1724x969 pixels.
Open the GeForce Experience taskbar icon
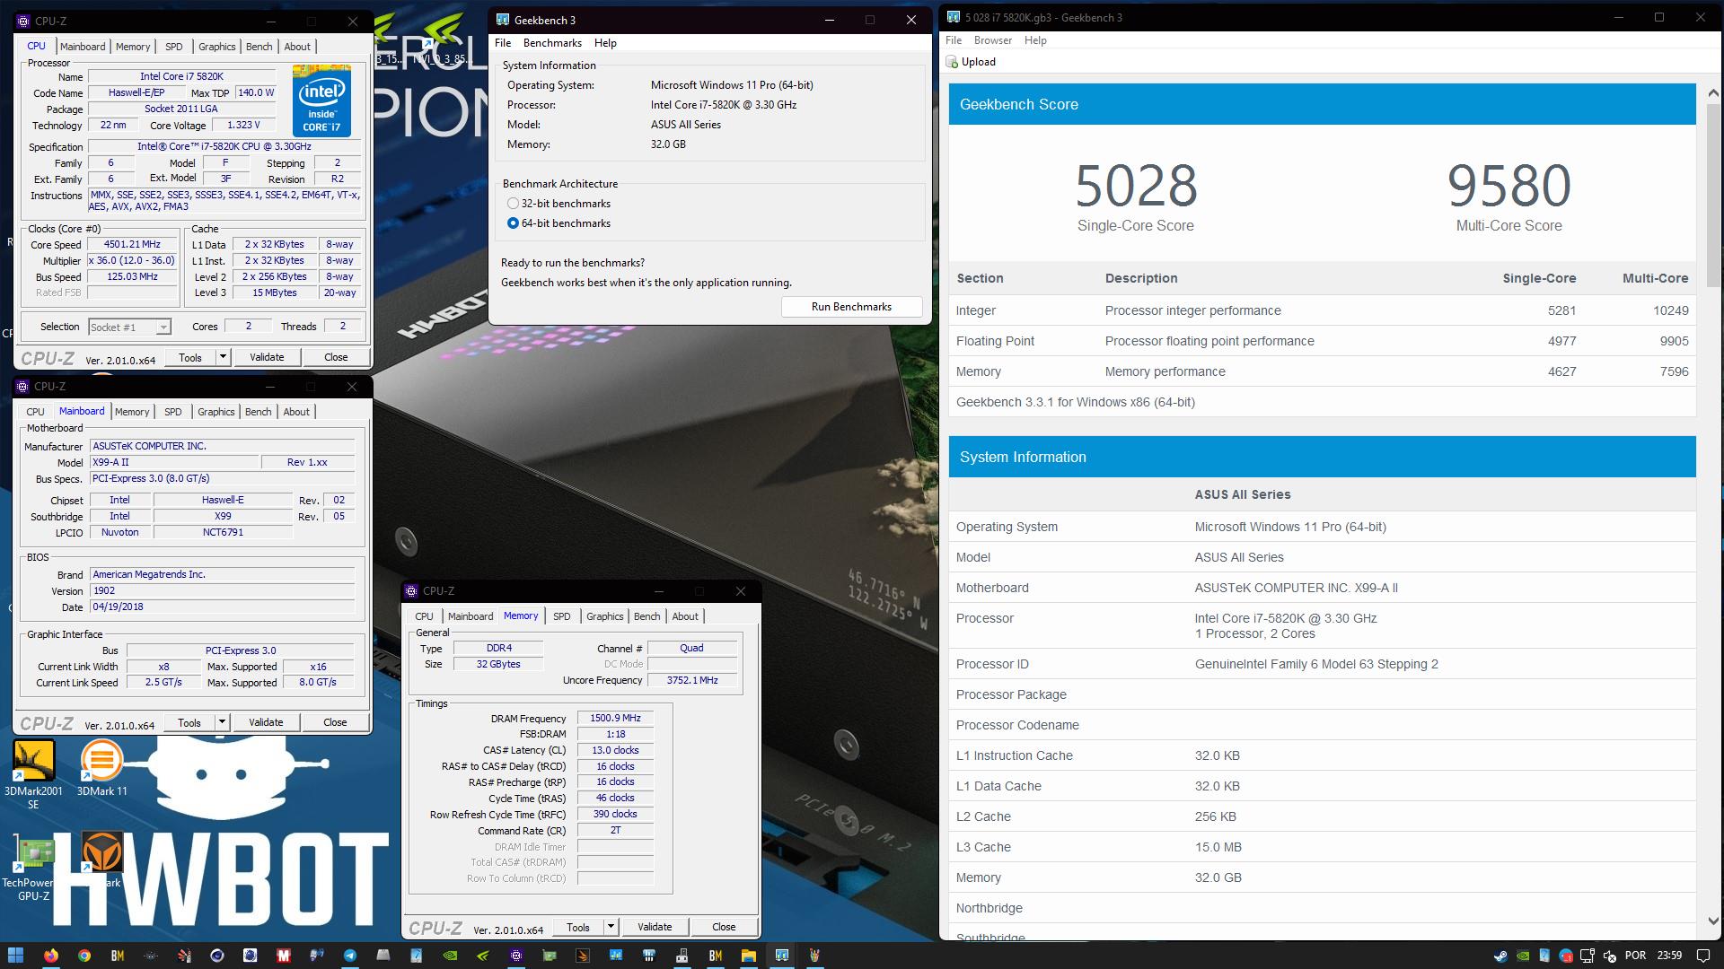point(483,956)
